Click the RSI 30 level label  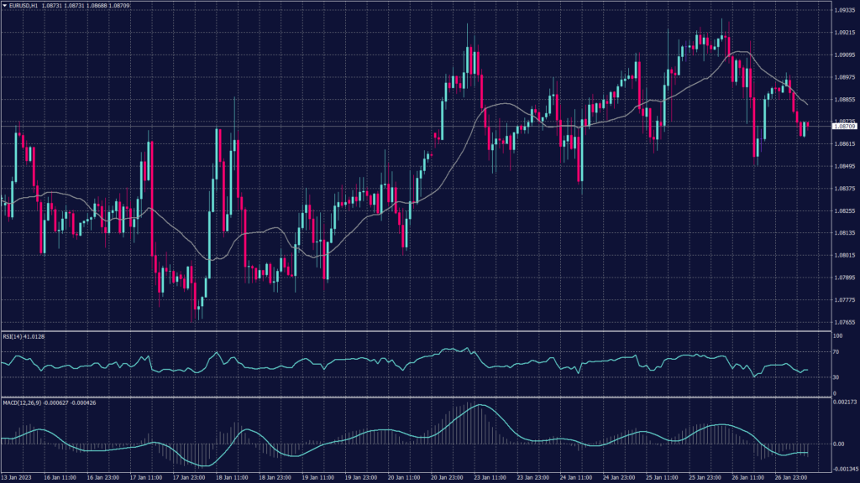(x=836, y=377)
